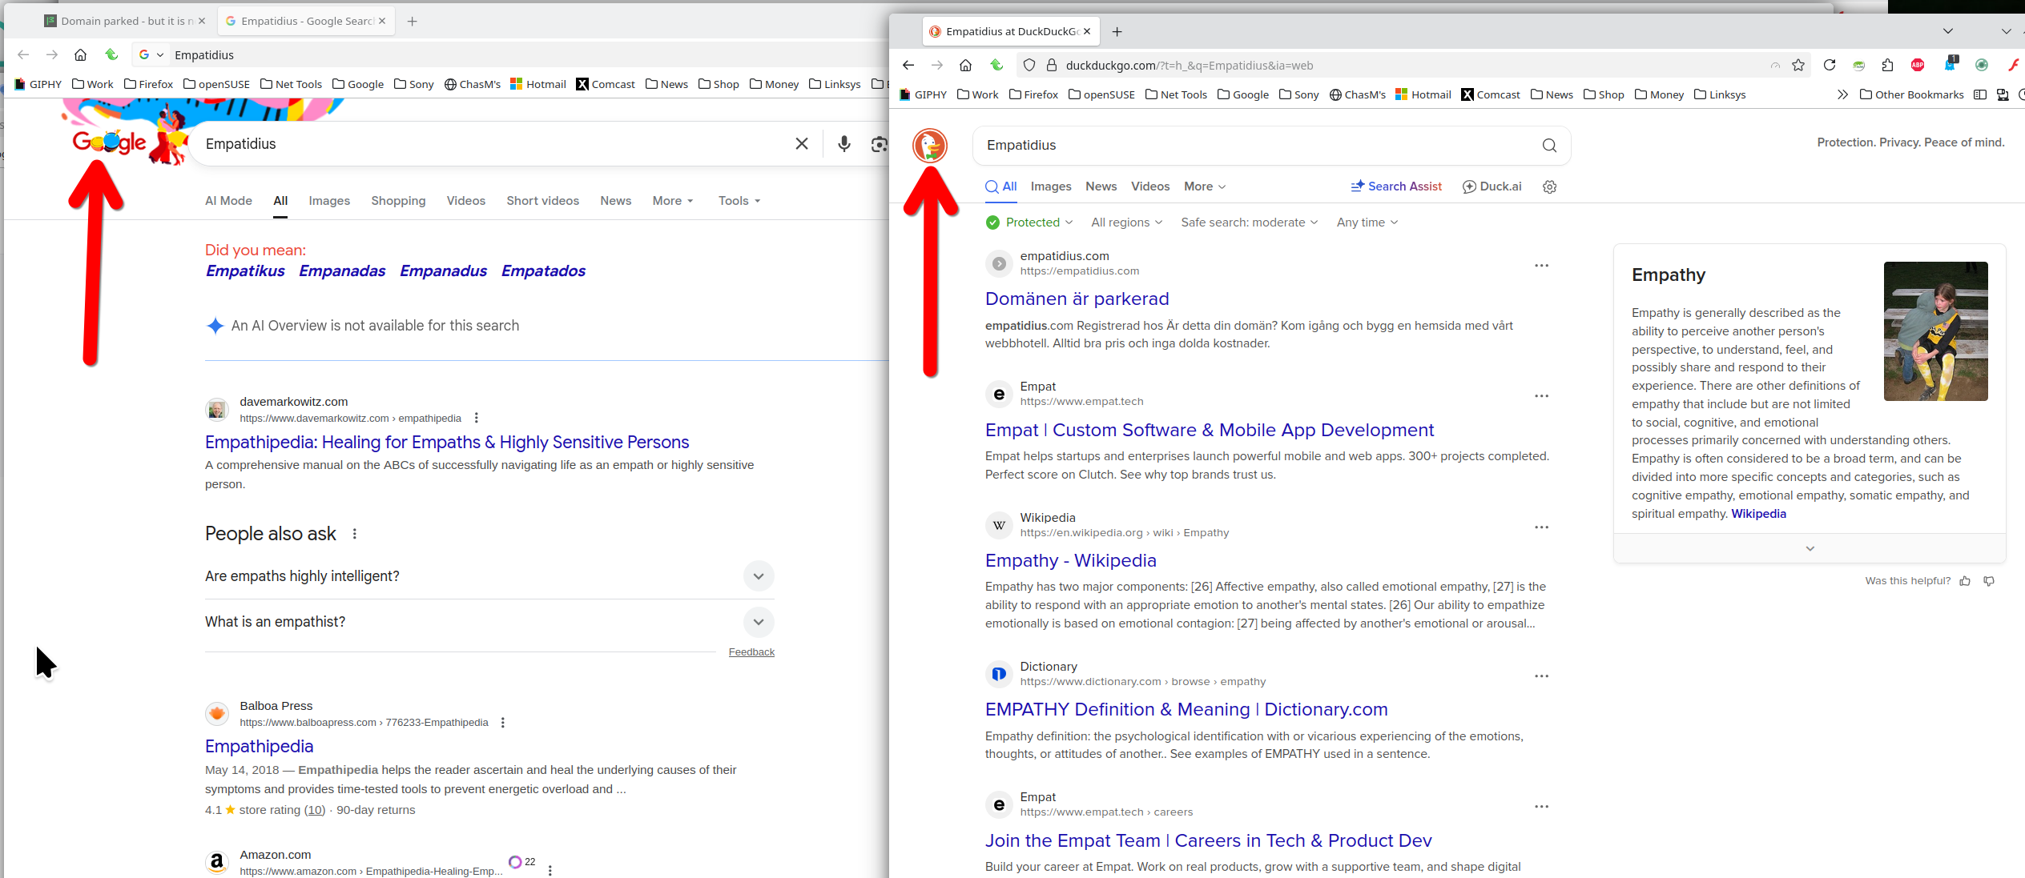
Task: Open Search Assist
Action: (1395, 186)
